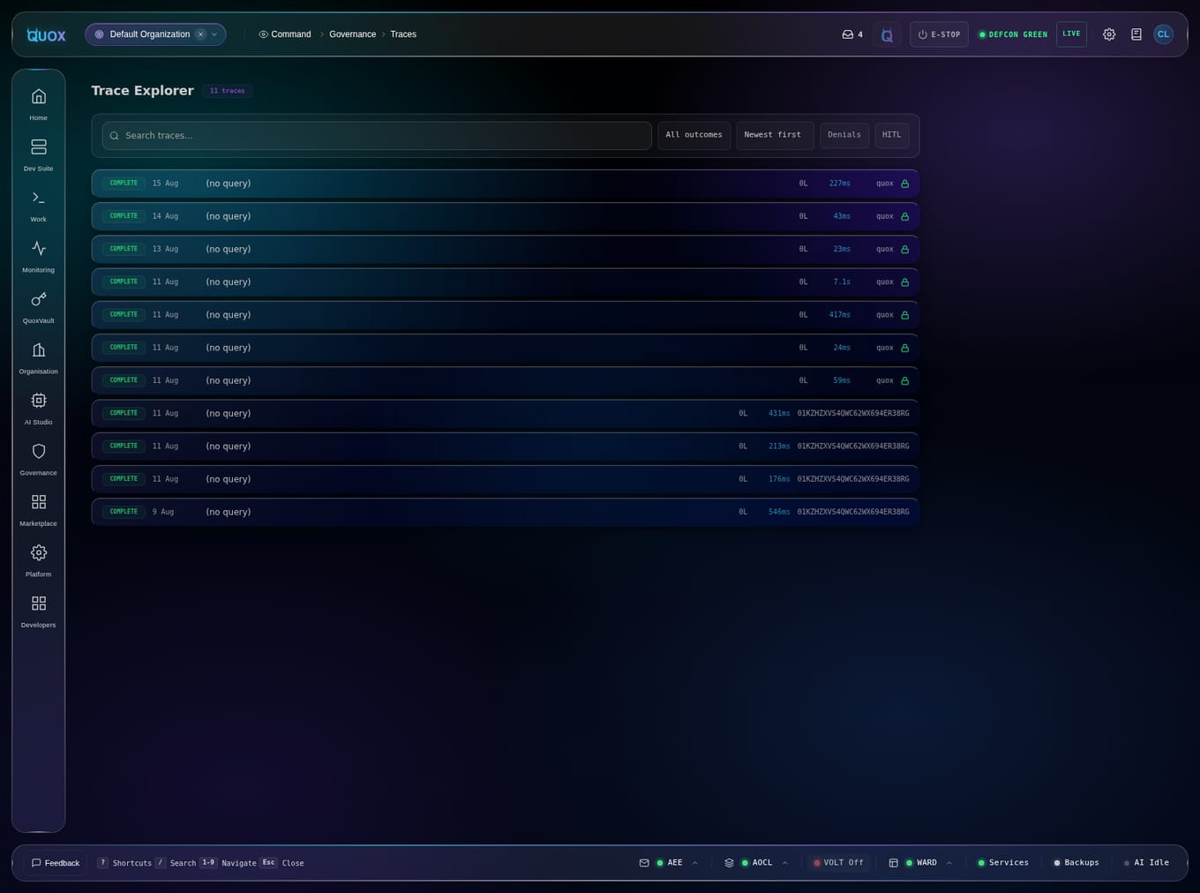Click the 227ms duration value
The width and height of the screenshot is (1200, 893).
pos(840,184)
